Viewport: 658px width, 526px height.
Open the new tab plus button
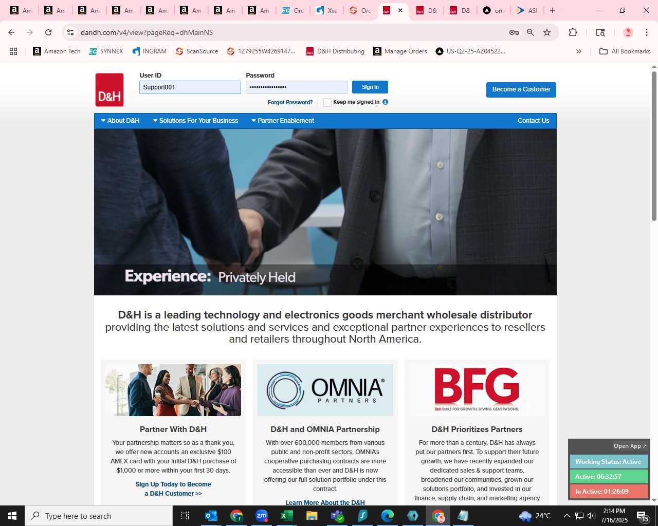[x=553, y=10]
